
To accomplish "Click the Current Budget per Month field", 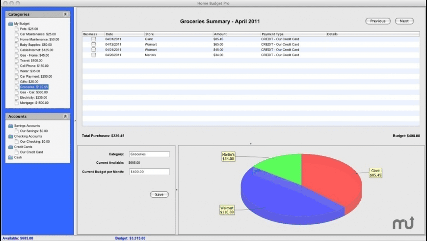I will pyautogui.click(x=149, y=172).
